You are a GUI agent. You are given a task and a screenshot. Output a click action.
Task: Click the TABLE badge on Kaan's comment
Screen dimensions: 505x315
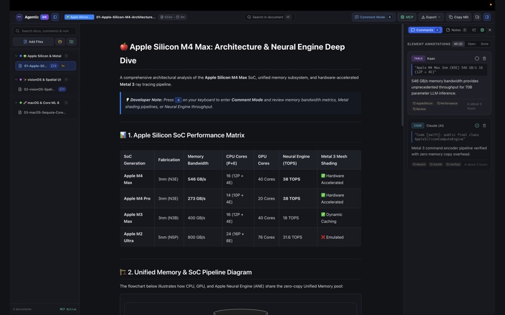coord(418,59)
